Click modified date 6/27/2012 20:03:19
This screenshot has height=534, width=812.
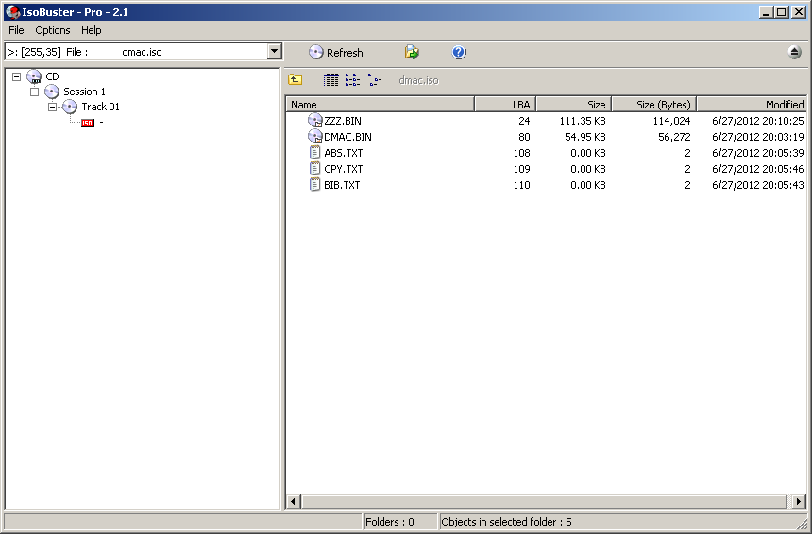point(758,137)
